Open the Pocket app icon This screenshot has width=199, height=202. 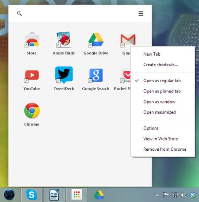[x=125, y=76]
